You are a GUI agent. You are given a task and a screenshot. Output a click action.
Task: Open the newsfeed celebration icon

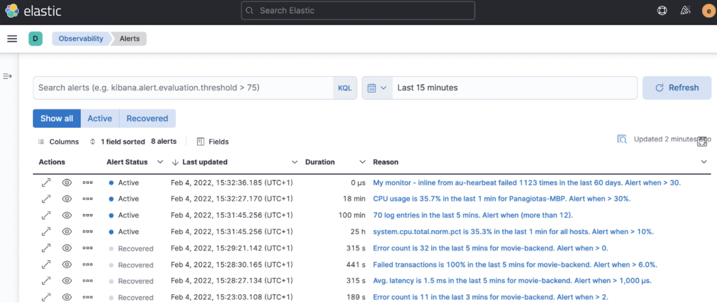pos(685,10)
